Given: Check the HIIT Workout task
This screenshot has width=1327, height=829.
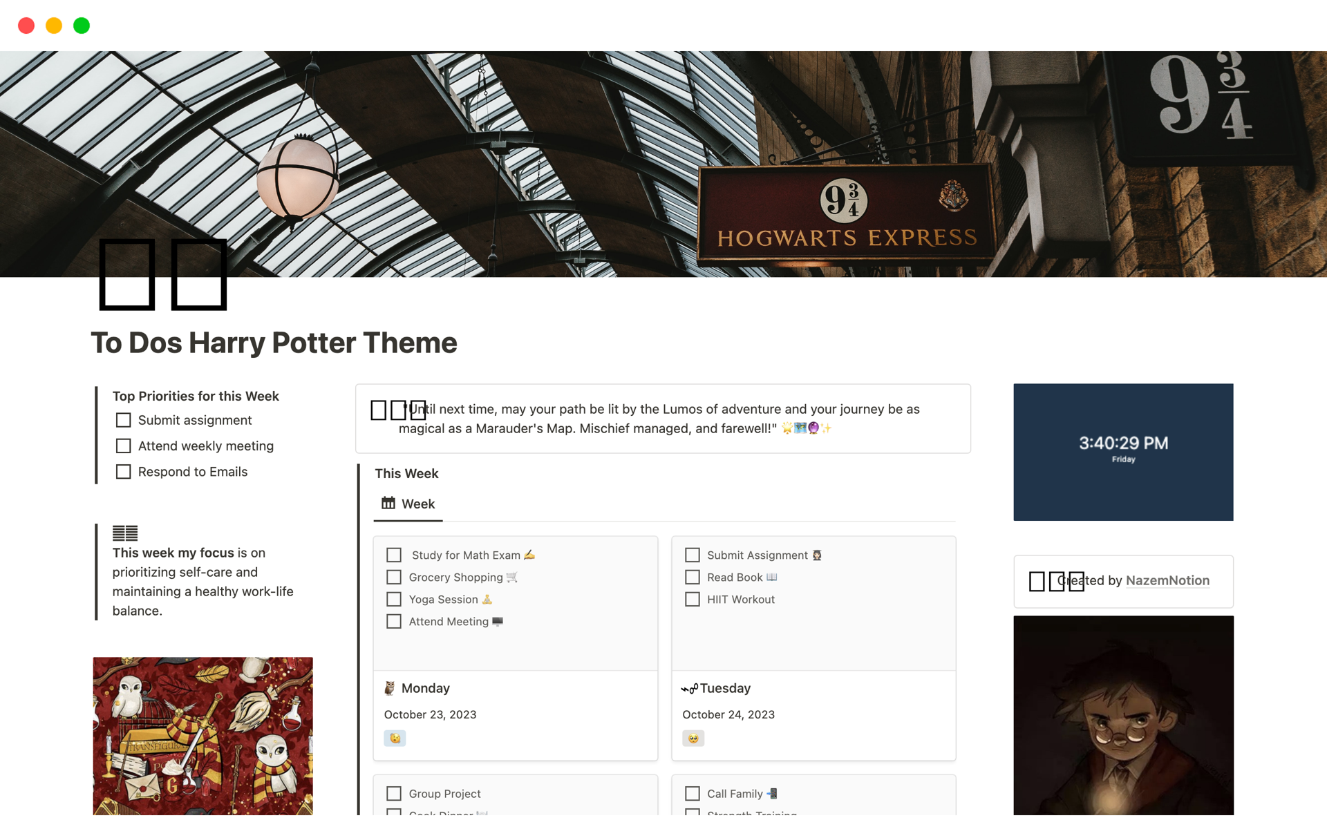Looking at the screenshot, I should pos(693,599).
